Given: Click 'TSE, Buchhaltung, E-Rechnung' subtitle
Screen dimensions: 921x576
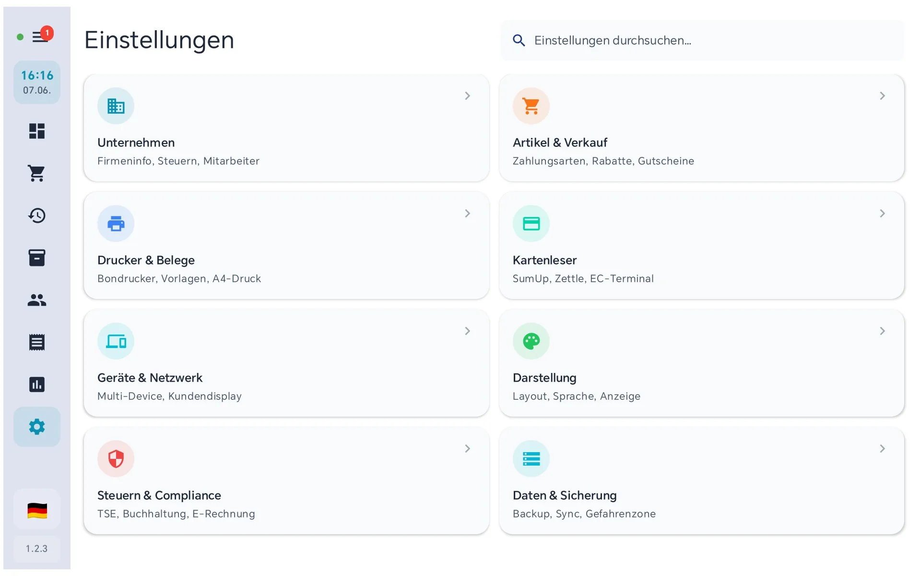Looking at the screenshot, I should (176, 514).
